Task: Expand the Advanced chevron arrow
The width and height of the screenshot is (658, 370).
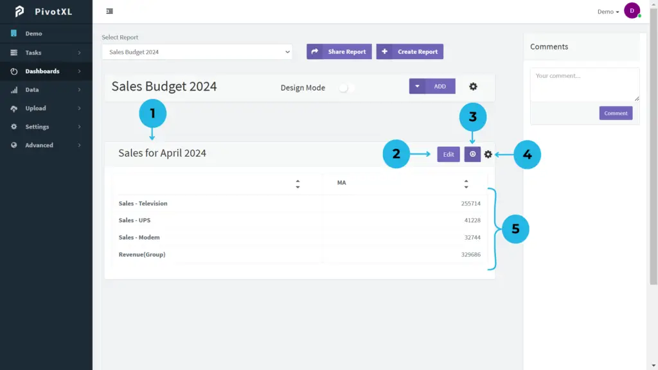Action: pyautogui.click(x=79, y=145)
